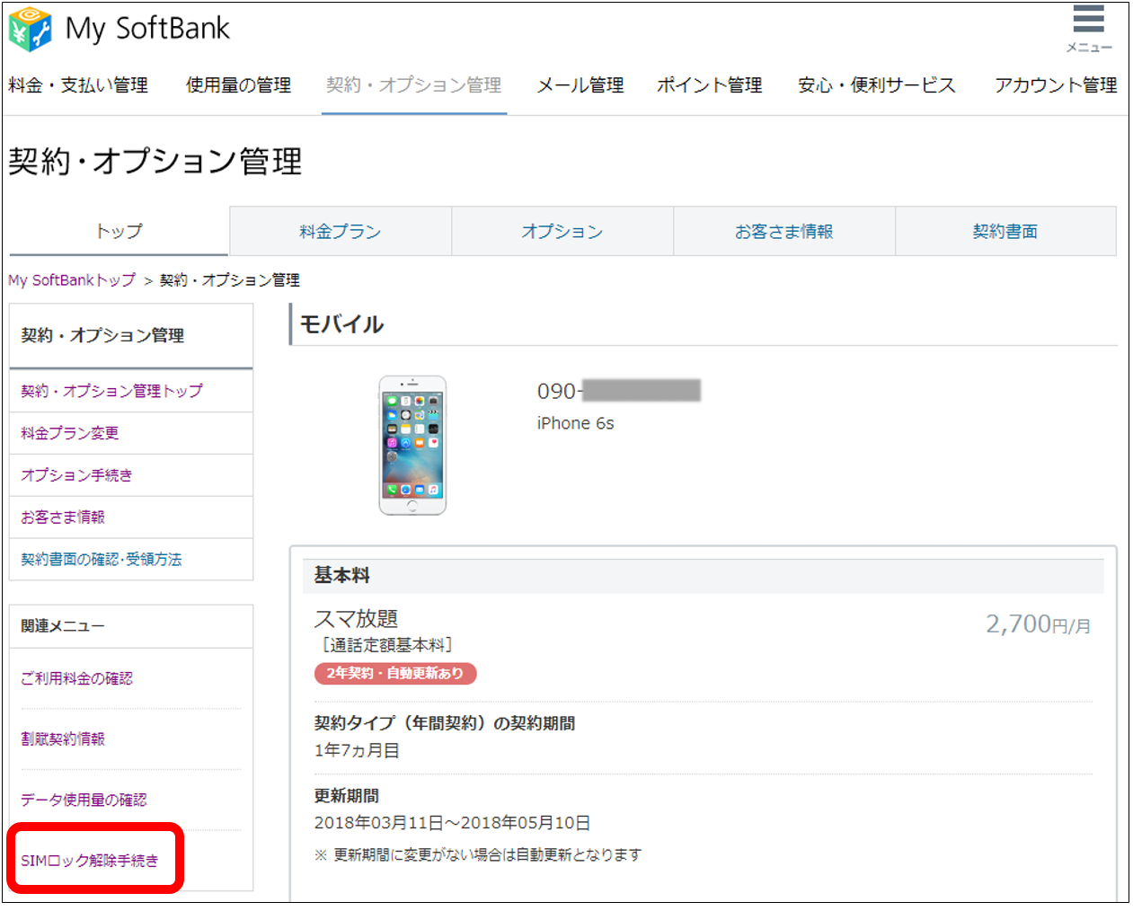This screenshot has height=911, width=1133.
Task: Click the 更新期間に変更がない場合は自動更新 note
Action: coord(477,854)
